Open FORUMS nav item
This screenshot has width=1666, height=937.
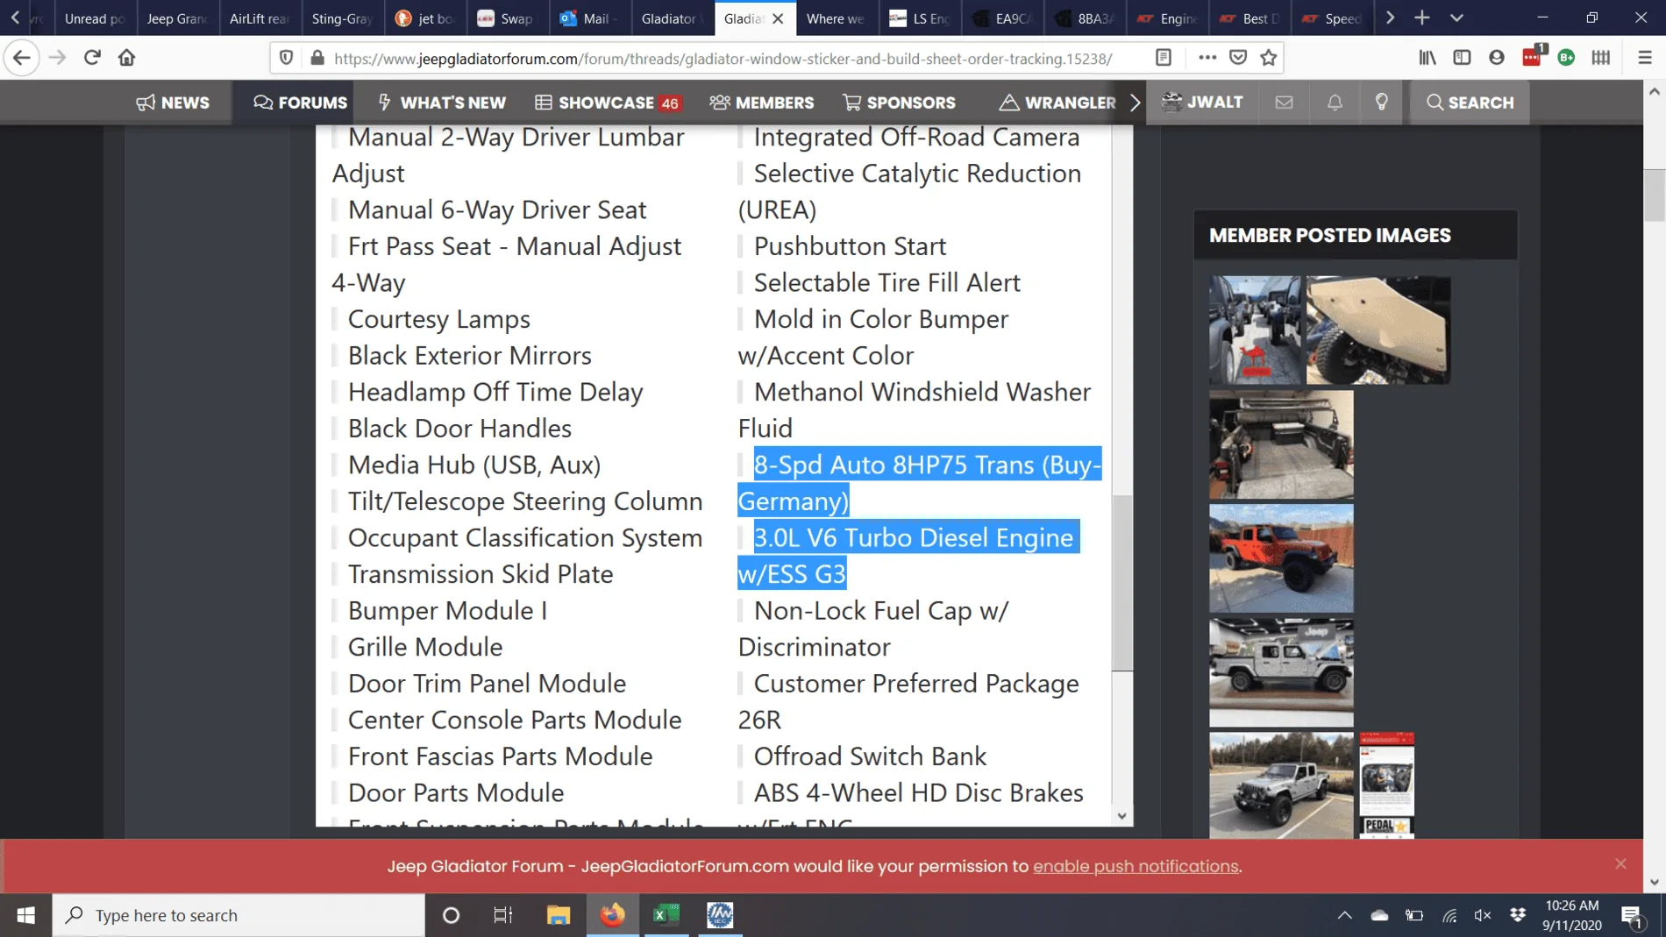[300, 103]
